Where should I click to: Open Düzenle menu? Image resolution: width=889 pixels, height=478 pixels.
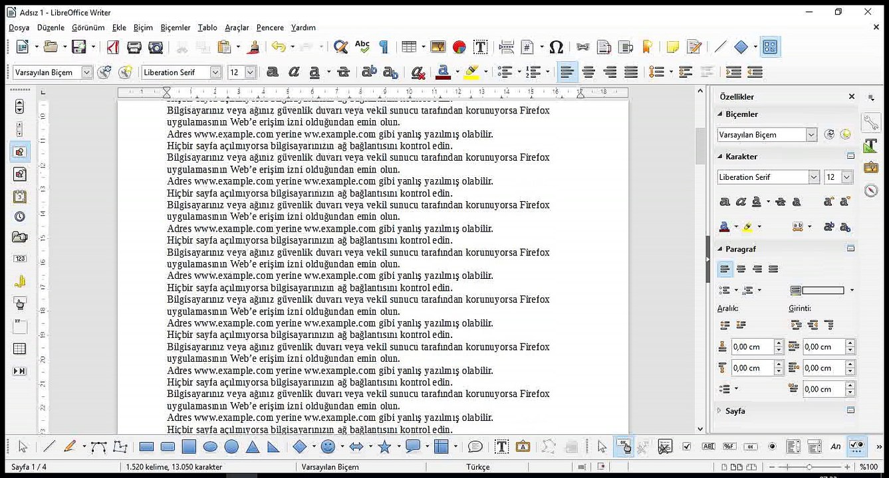[51, 28]
